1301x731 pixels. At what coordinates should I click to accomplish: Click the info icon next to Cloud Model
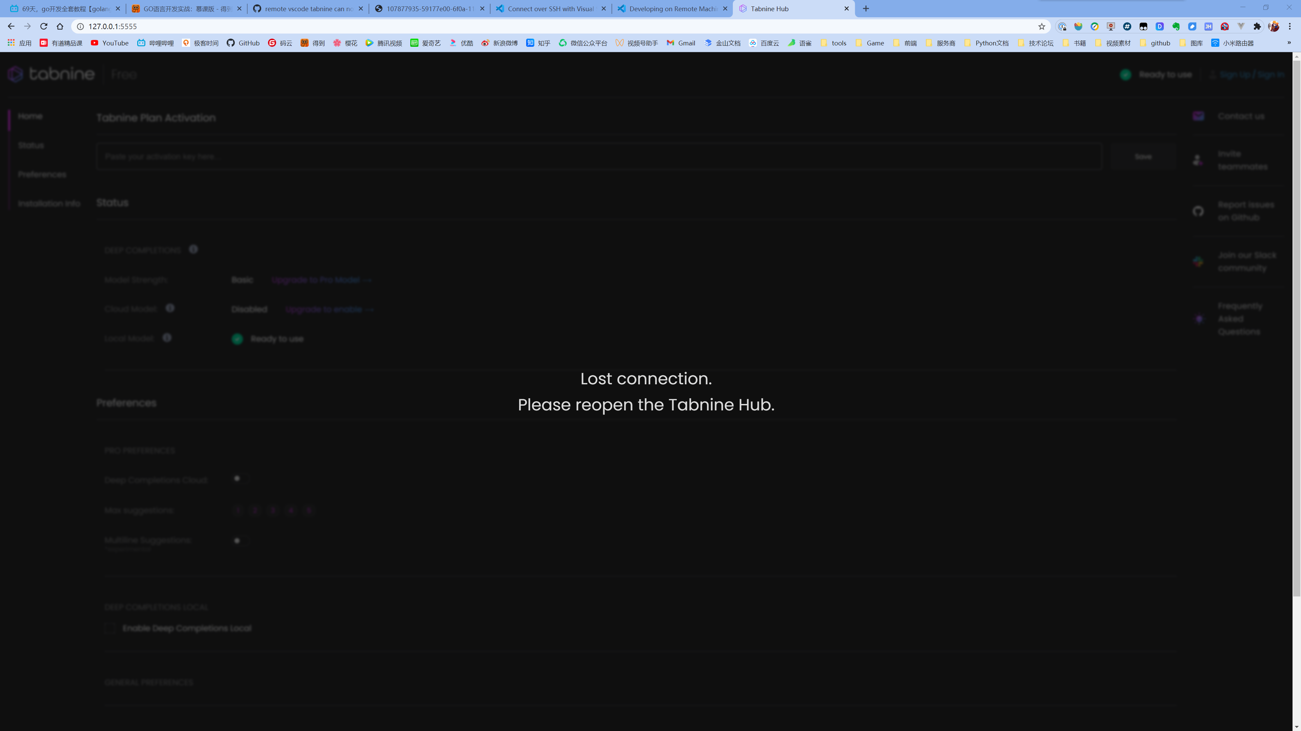(170, 308)
